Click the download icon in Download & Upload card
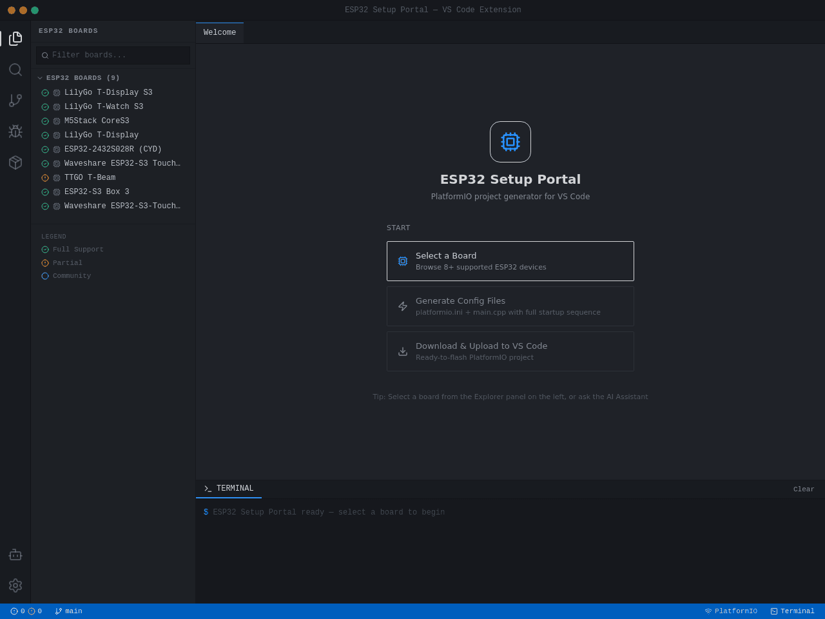The image size is (825, 619). [403, 351]
